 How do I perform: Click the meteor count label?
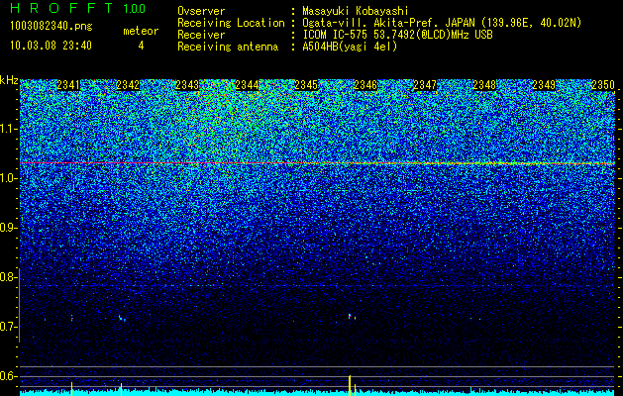141,31
